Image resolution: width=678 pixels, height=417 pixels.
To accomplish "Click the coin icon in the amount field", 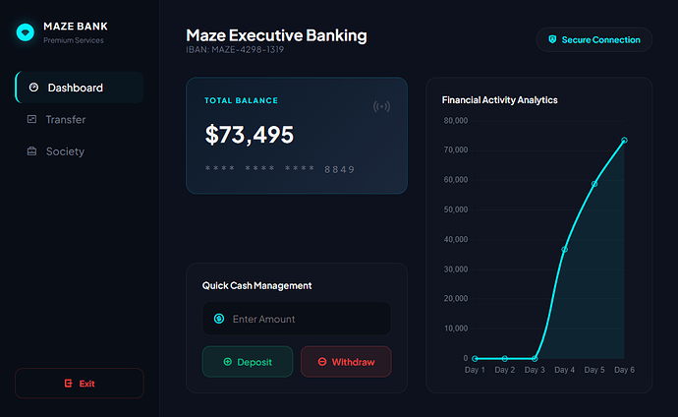I will tap(219, 319).
